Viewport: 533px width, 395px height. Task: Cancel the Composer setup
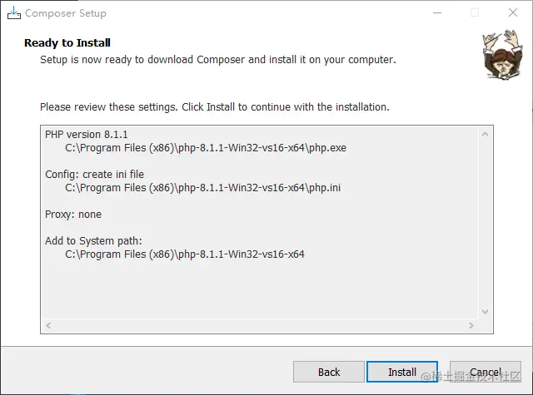(486, 372)
